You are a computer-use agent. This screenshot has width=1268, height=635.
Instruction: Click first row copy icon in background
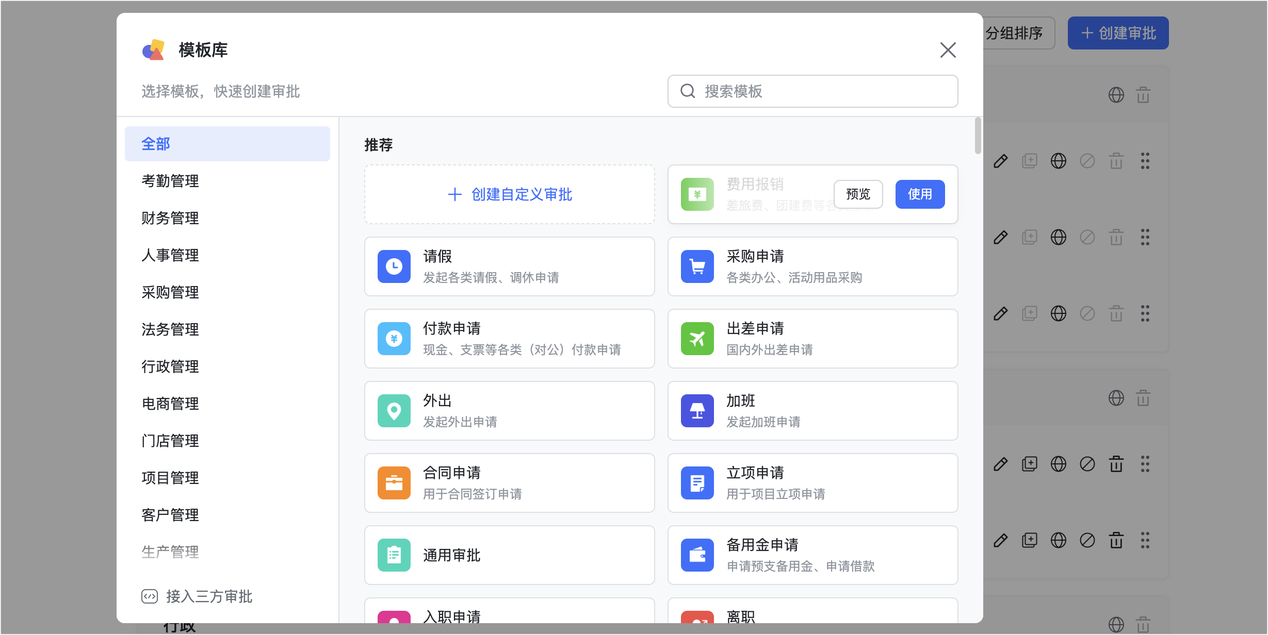[1029, 161]
